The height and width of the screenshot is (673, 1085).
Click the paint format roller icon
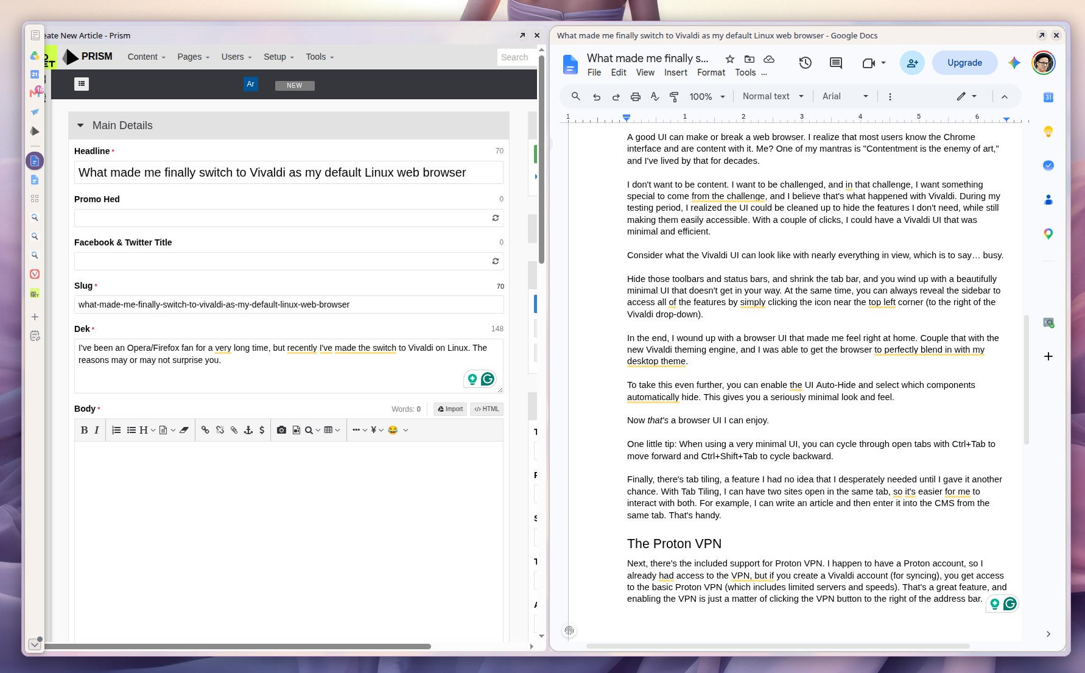[675, 97]
